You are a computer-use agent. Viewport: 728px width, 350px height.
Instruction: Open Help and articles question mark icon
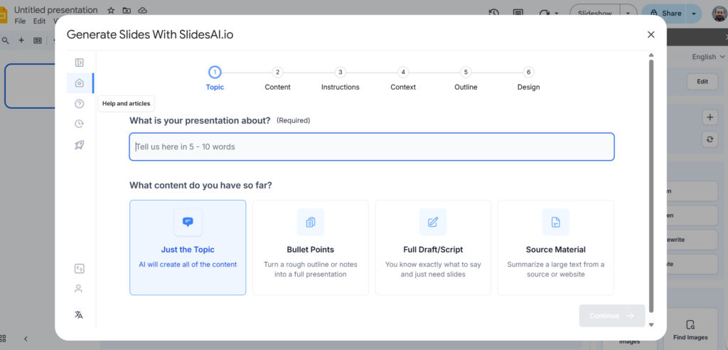79,104
